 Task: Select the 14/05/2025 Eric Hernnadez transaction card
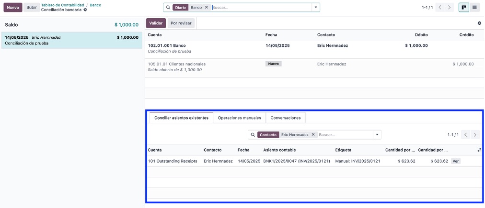(x=72, y=40)
